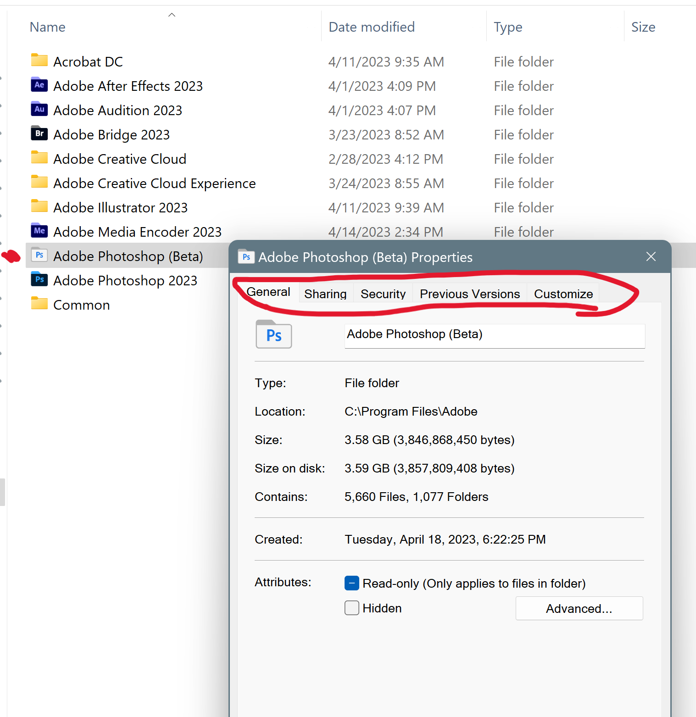Select the Adobe Photoshop (Beta) row name

point(128,256)
